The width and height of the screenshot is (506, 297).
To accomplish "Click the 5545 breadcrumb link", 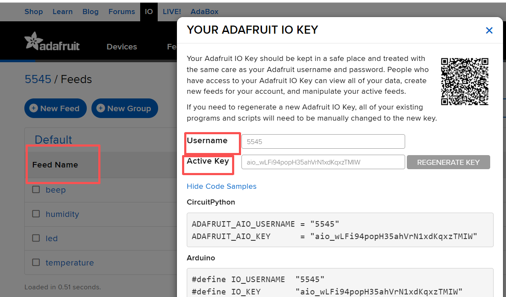I will (x=38, y=79).
